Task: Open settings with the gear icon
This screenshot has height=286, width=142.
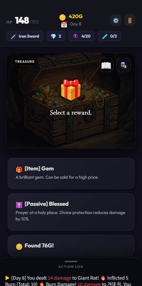Action: click(116, 20)
